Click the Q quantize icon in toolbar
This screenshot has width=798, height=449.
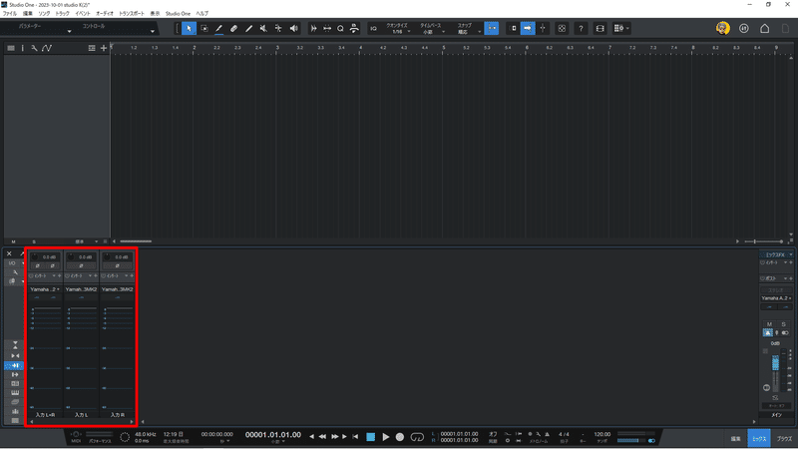340,29
